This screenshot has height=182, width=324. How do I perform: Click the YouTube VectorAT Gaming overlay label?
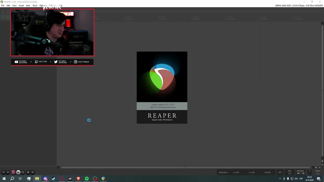[x=21, y=62]
